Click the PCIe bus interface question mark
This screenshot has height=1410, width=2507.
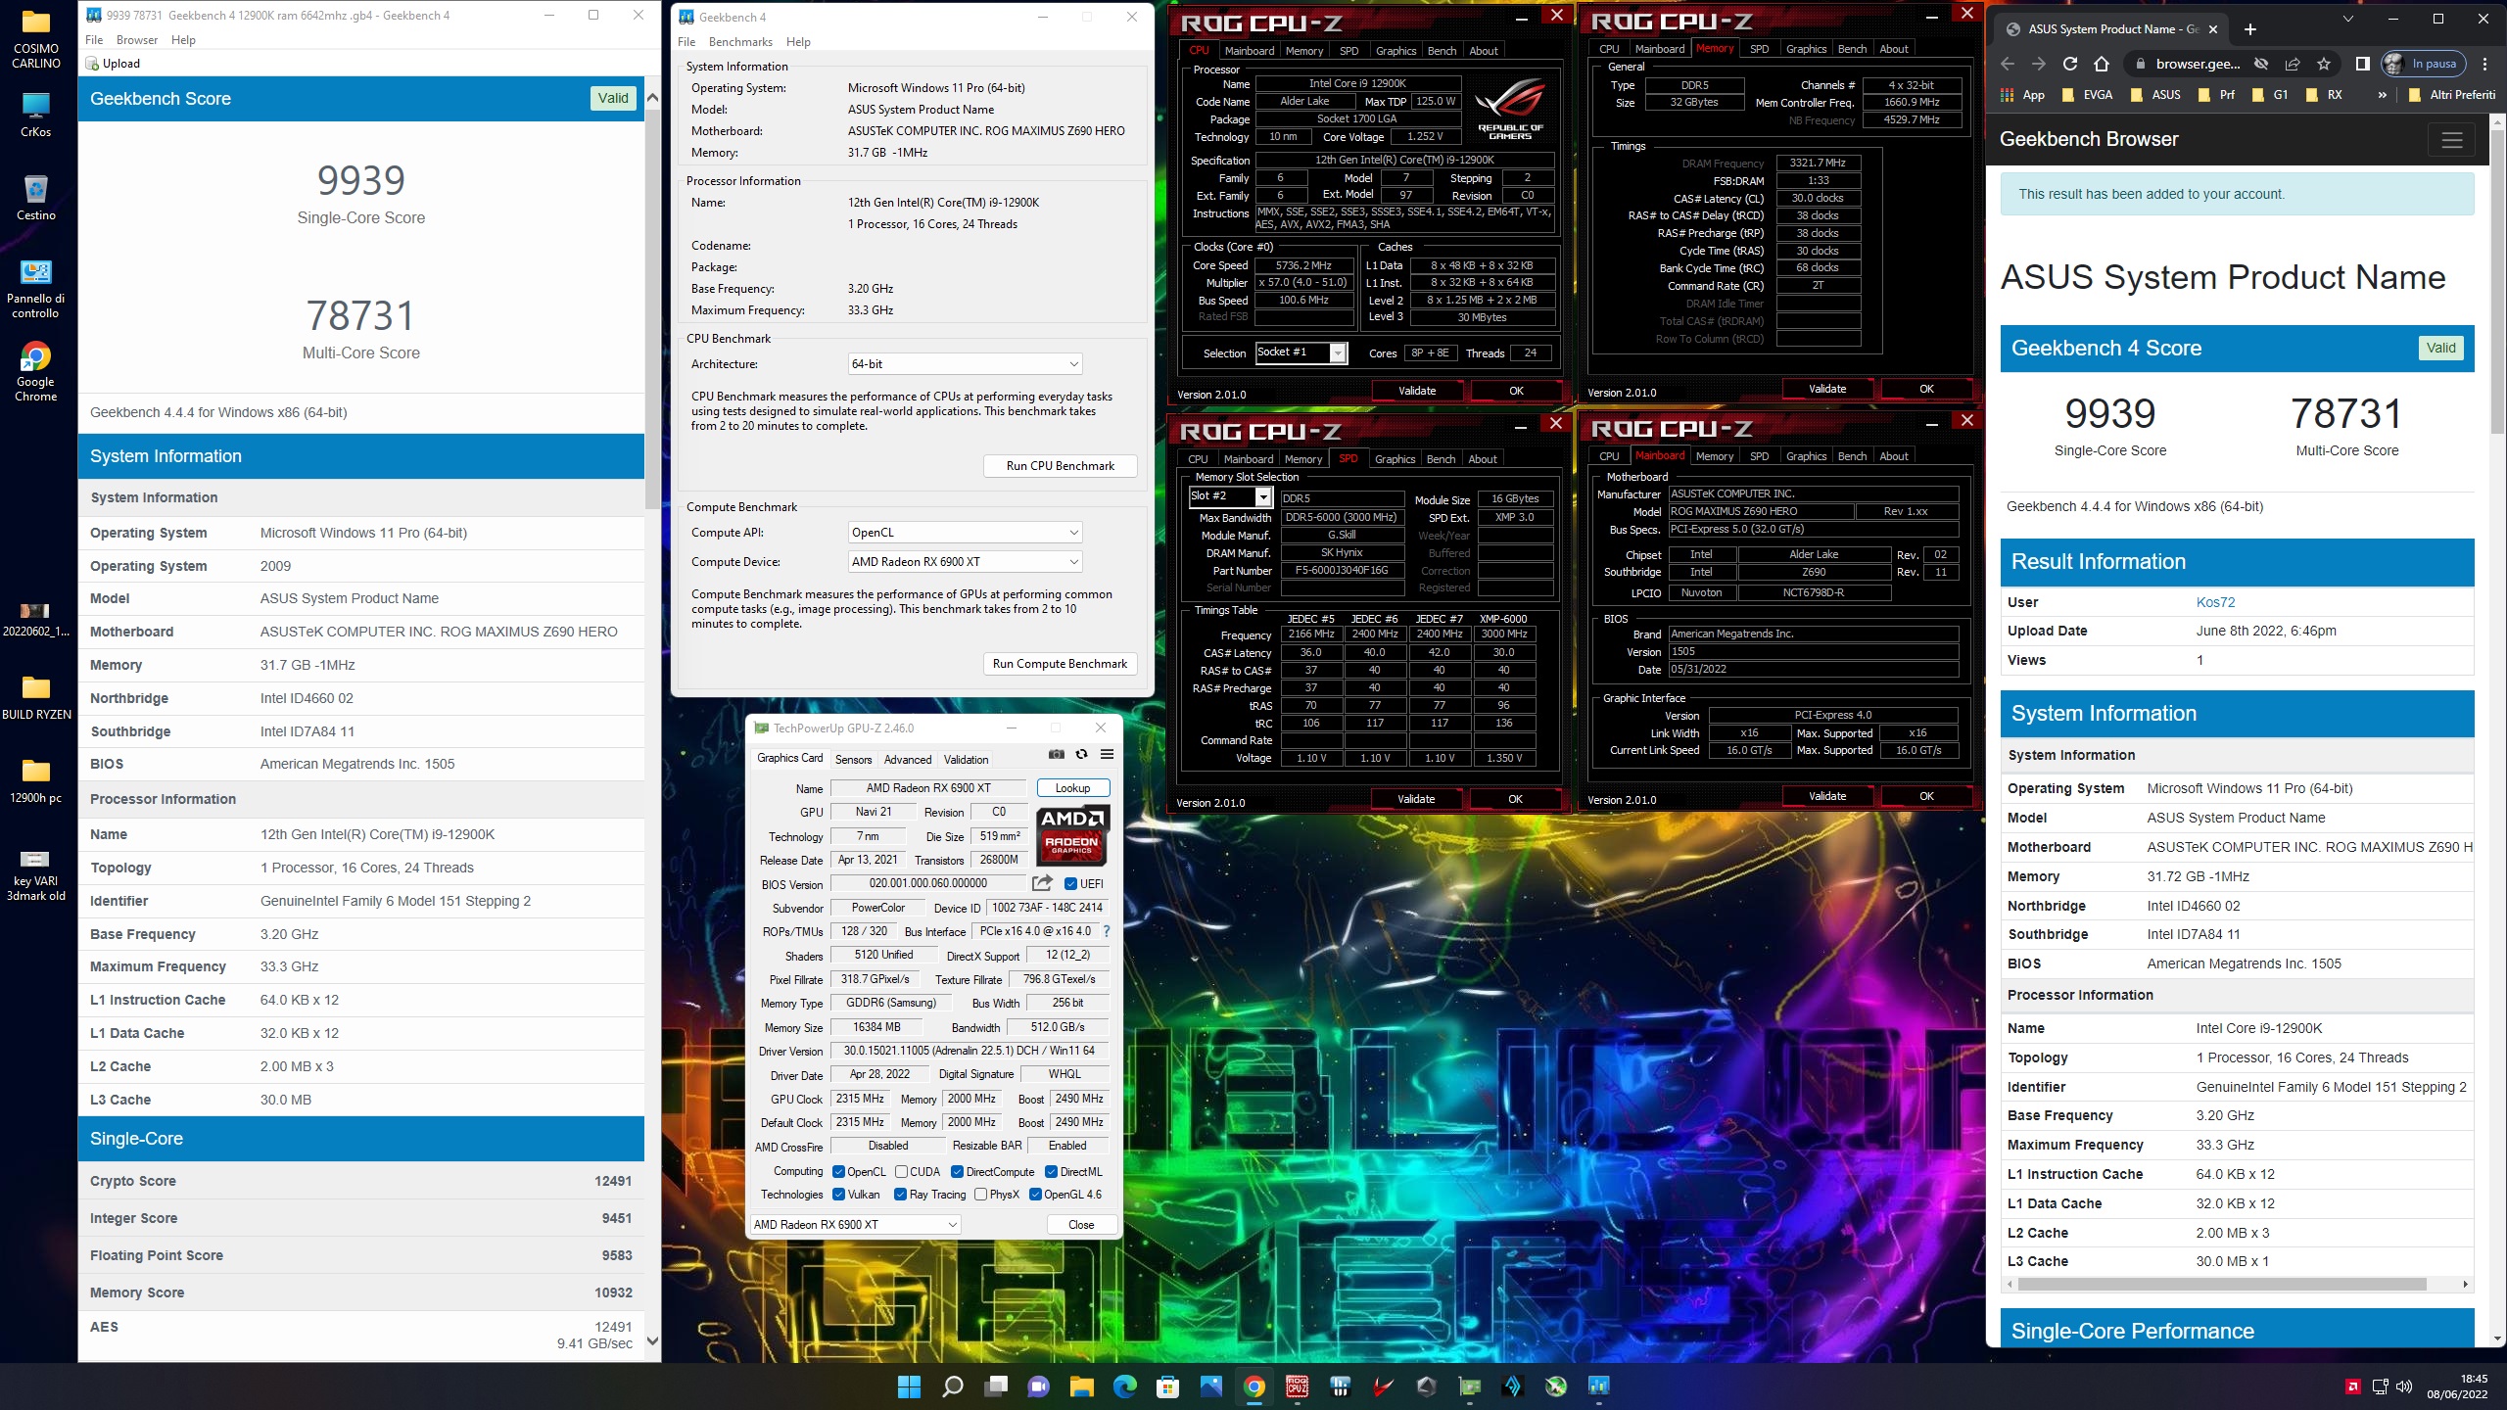click(1107, 931)
